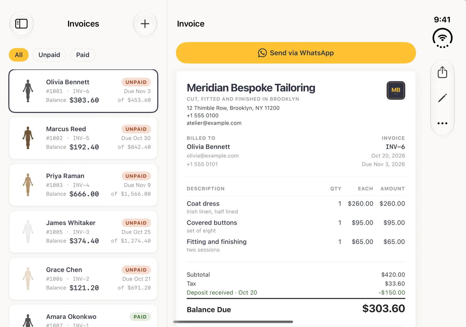This screenshot has width=466, height=327.
Task: Click James Whitaker's figure avatar
Action: tap(28, 232)
